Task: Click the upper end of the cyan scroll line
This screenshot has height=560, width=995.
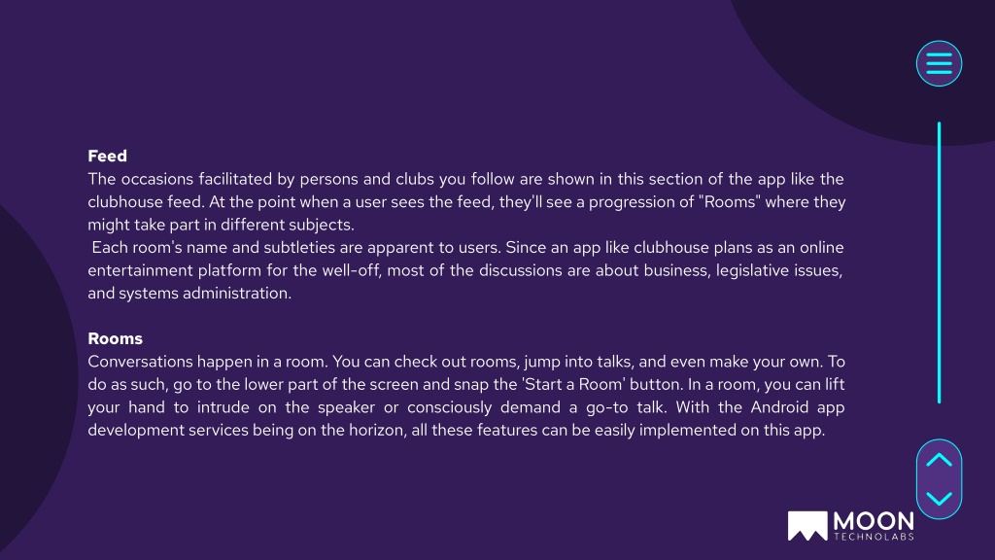Action: click(939, 124)
